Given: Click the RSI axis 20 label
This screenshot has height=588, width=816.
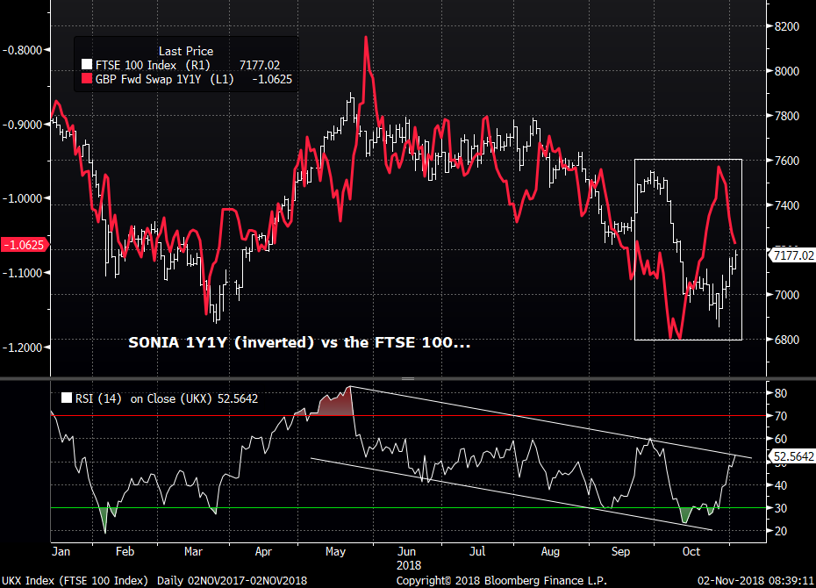Looking at the screenshot, I should coord(781,531).
